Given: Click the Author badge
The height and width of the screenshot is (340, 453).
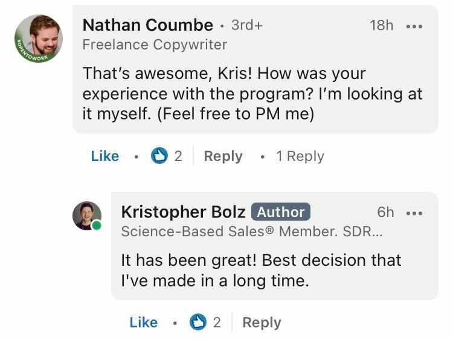Looking at the screenshot, I should point(280,212).
